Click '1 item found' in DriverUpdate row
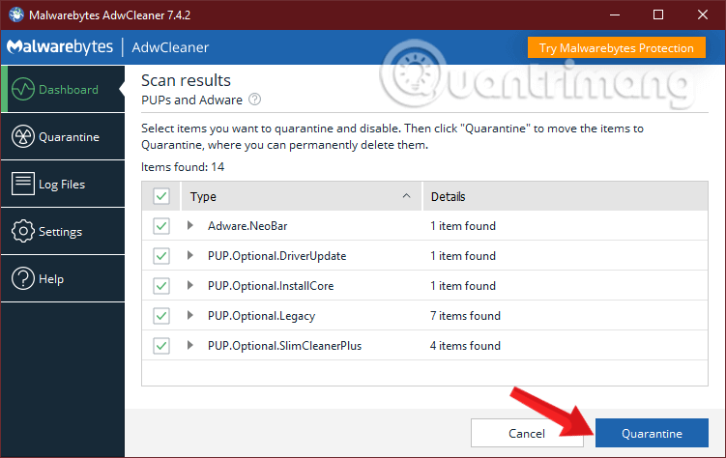 click(x=463, y=256)
